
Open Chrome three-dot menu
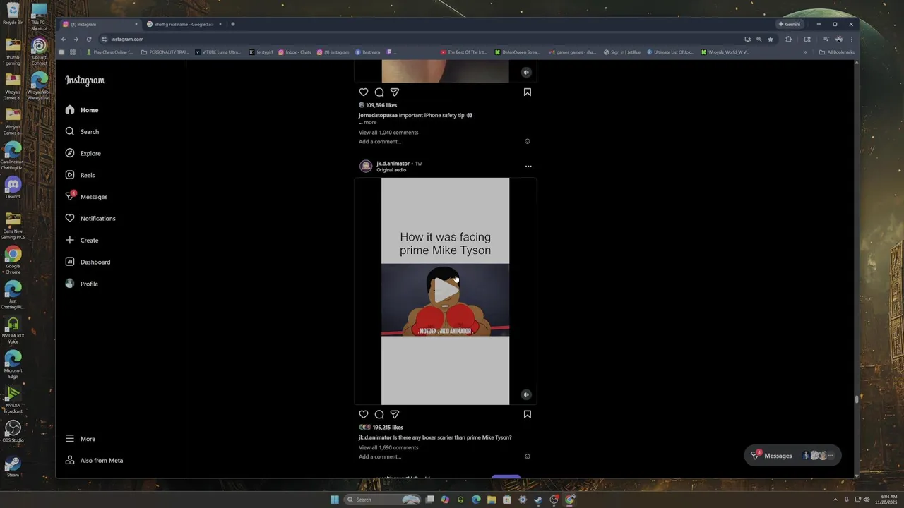click(x=851, y=39)
